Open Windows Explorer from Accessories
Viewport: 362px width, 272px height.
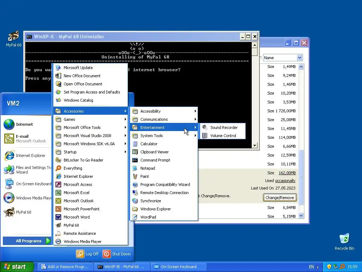[x=164, y=209]
